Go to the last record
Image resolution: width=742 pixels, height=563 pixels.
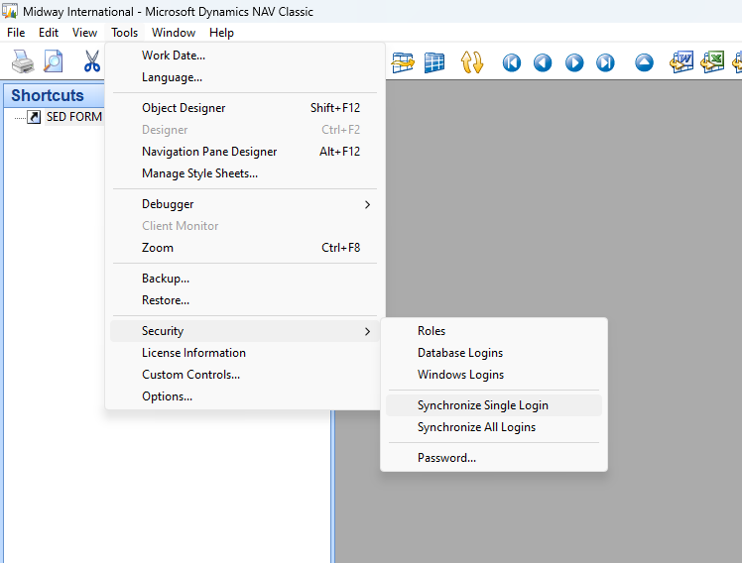click(605, 62)
